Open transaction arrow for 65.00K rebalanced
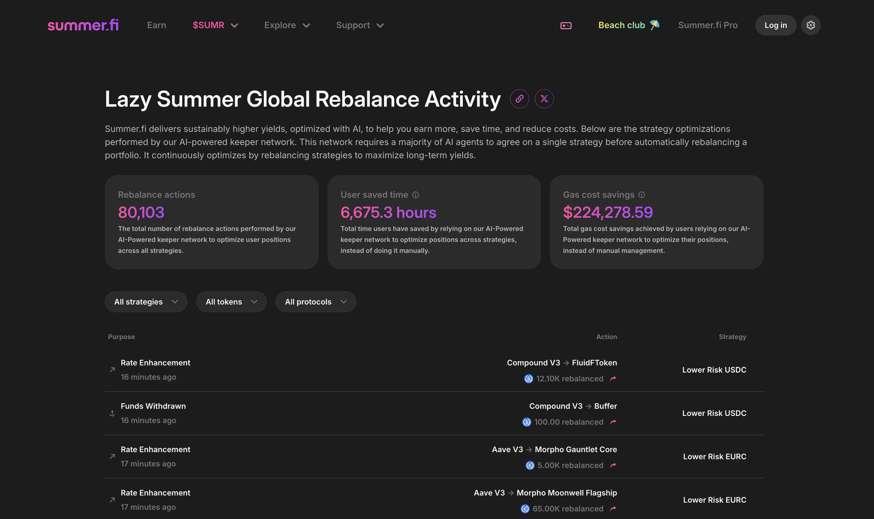This screenshot has height=519, width=874. click(613, 509)
